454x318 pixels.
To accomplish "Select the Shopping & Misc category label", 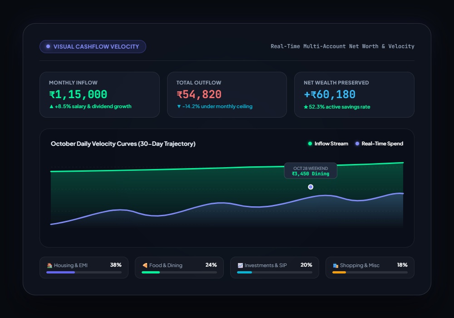I will click(x=360, y=265).
